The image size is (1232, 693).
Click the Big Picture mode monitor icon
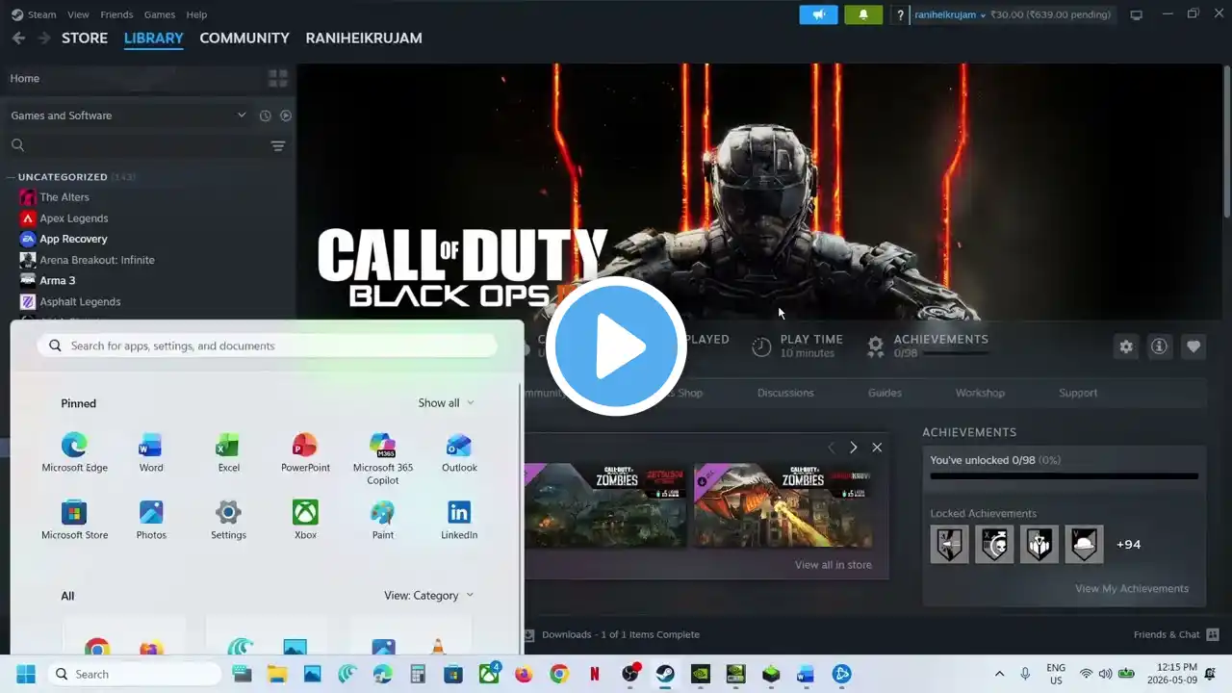(1137, 14)
